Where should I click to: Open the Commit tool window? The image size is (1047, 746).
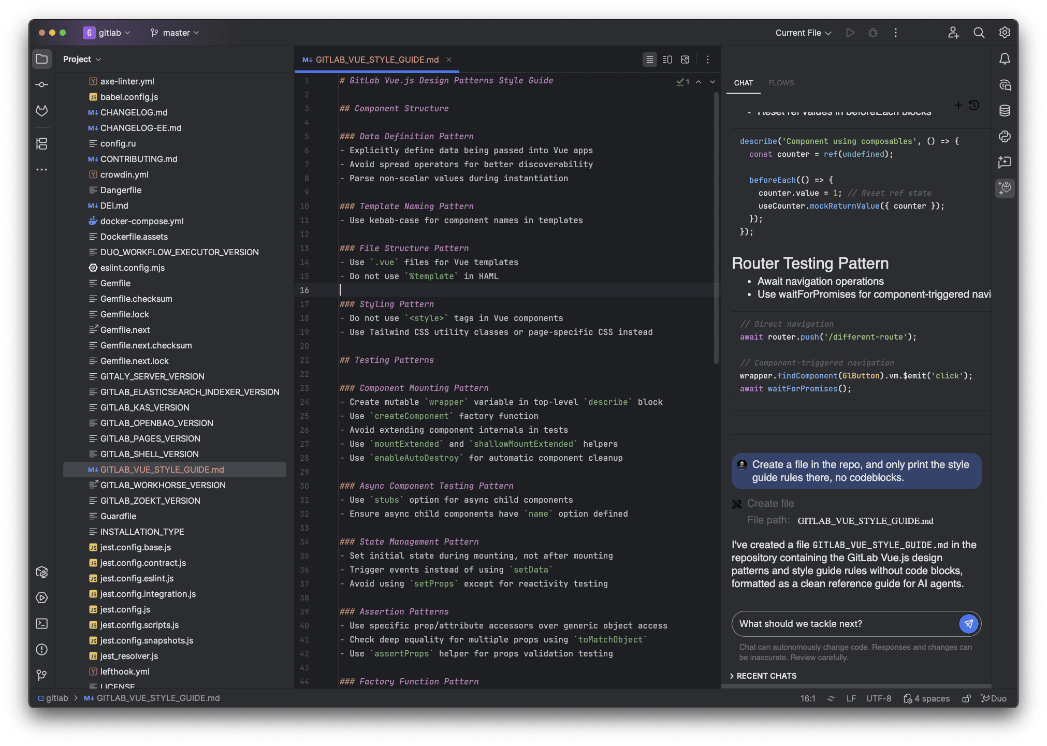(42, 84)
